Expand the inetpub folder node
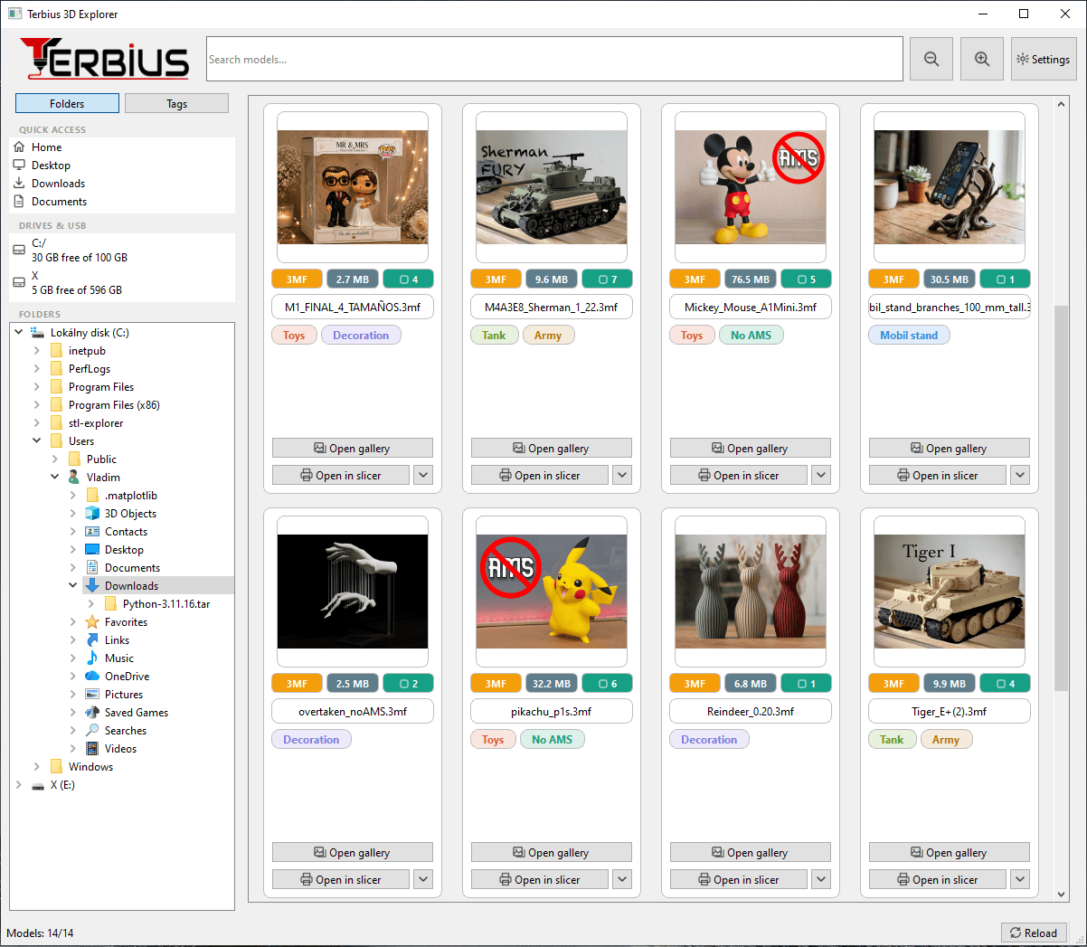The width and height of the screenshot is (1087, 947). pyautogui.click(x=37, y=350)
